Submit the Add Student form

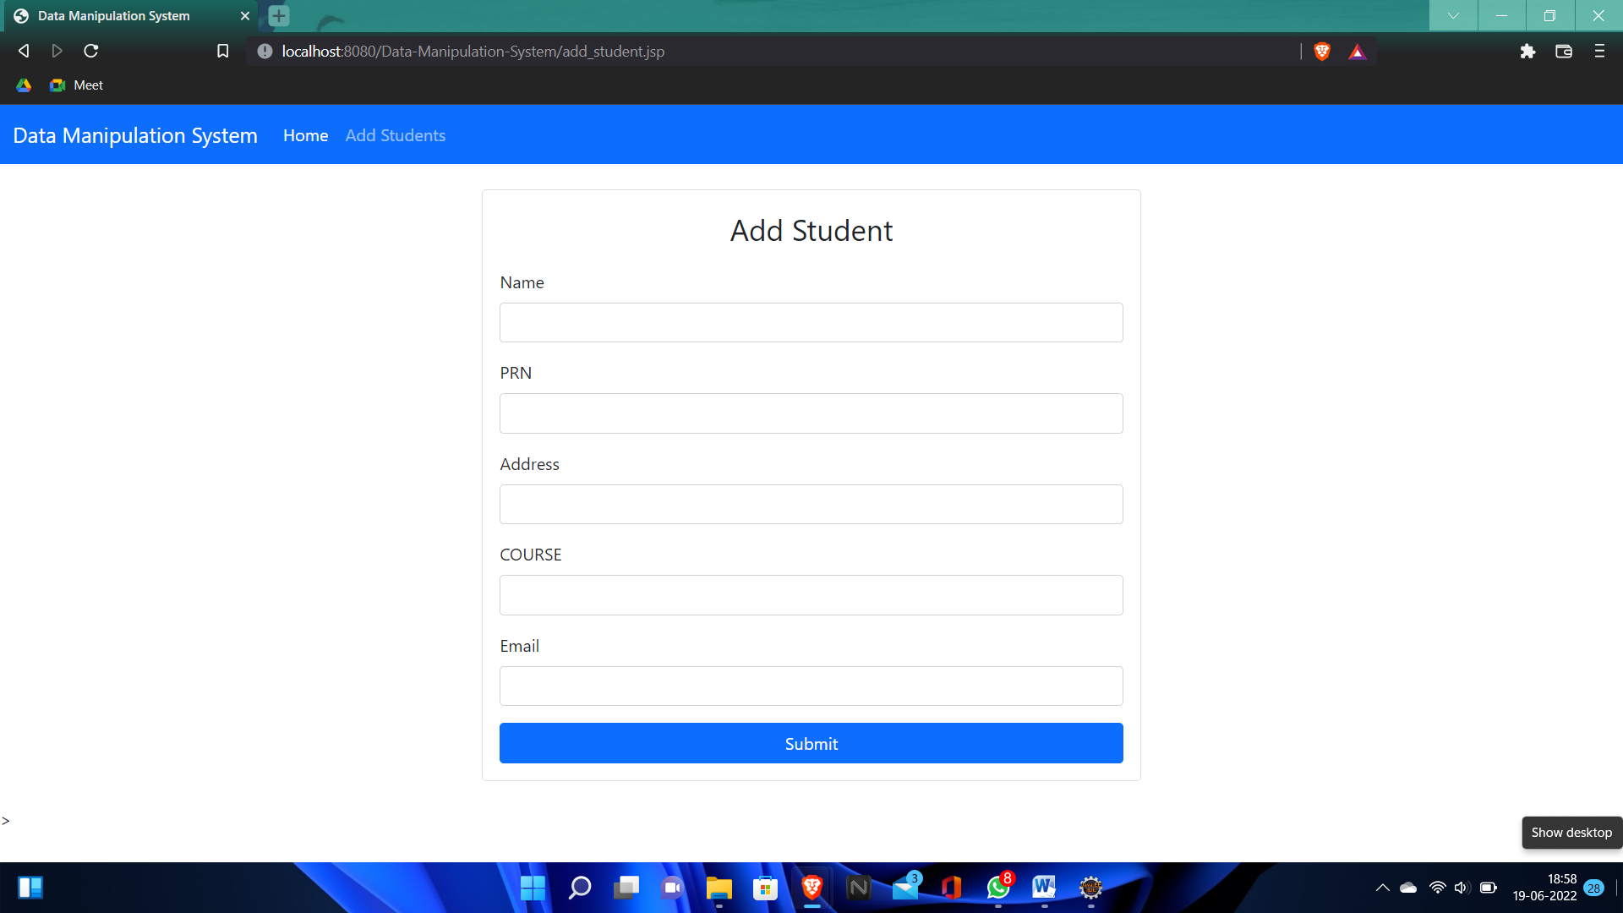811,743
